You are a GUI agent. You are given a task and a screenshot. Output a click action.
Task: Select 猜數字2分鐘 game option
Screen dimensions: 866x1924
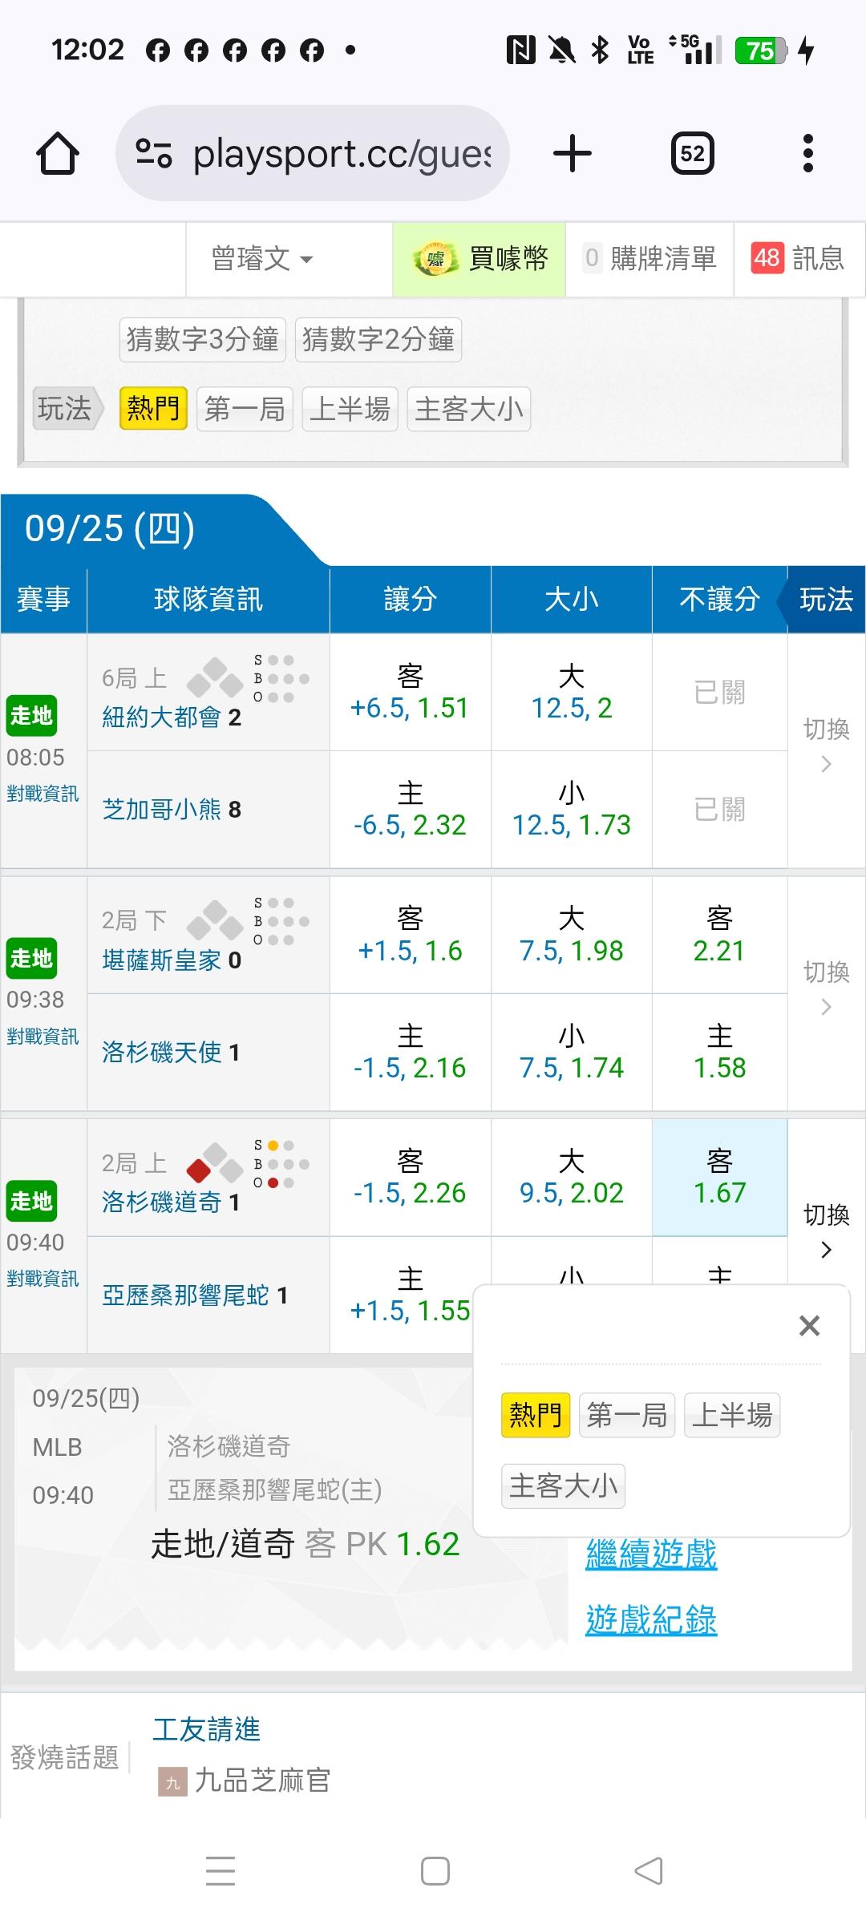[x=378, y=339]
